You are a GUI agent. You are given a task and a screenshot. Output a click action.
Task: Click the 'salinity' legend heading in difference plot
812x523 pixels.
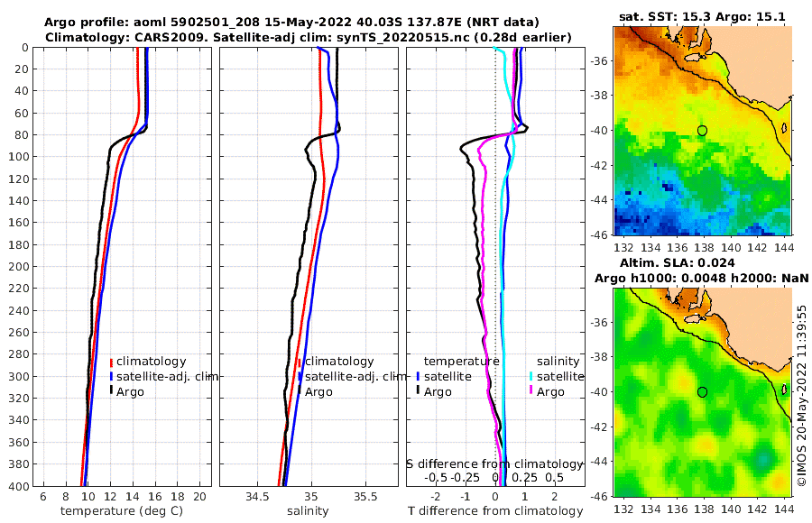558,362
